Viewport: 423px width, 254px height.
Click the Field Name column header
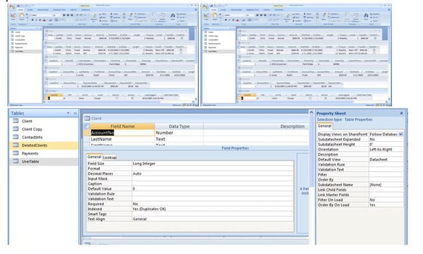pos(122,126)
